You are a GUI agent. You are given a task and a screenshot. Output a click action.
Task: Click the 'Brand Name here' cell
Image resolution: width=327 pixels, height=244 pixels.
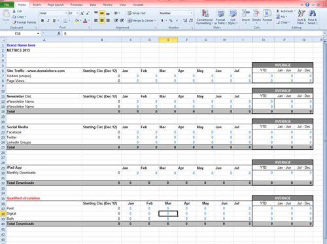coord(44,45)
